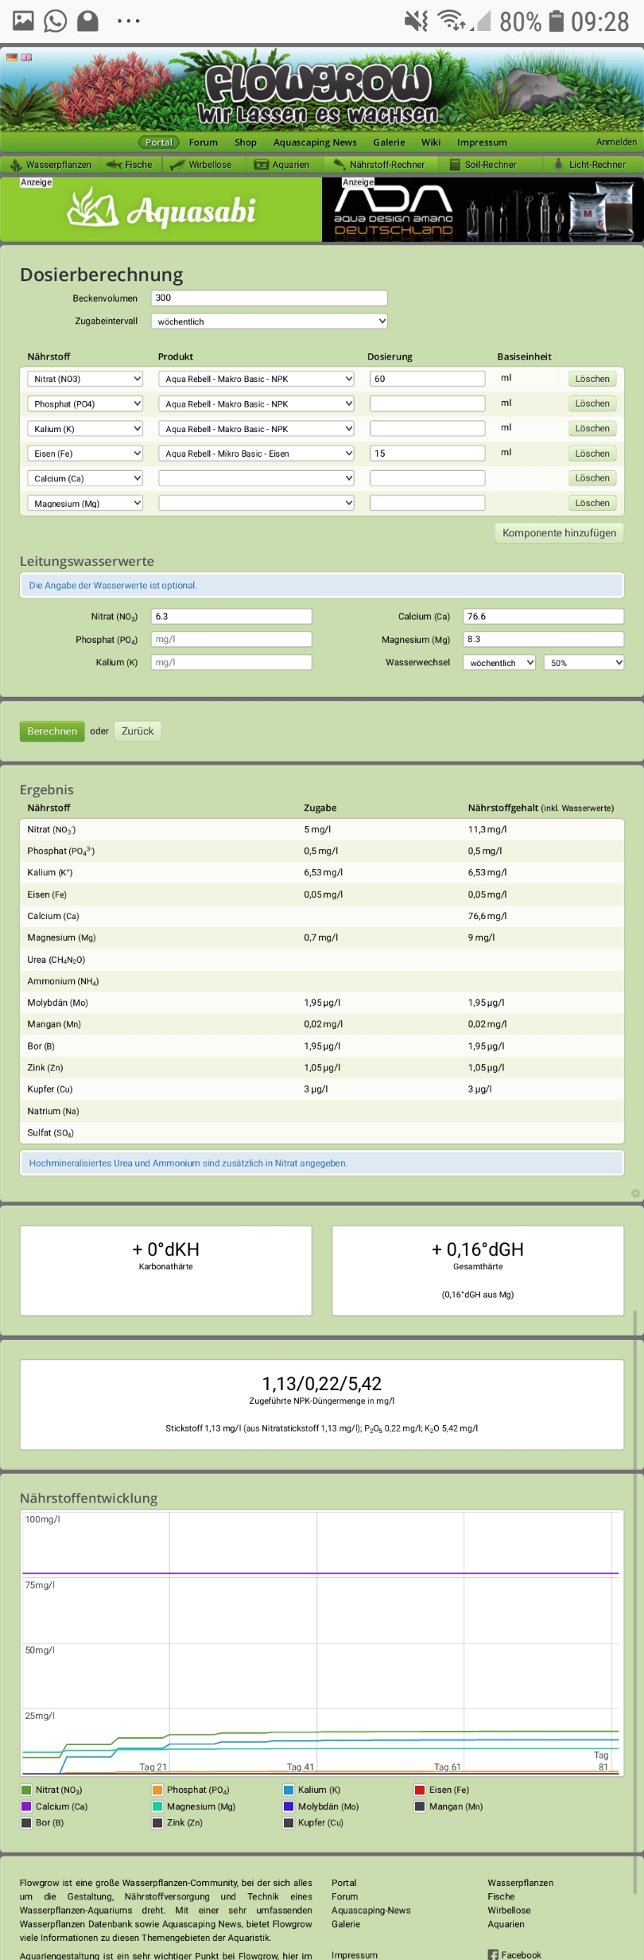The height and width of the screenshot is (1960, 644).
Task: Open the Galerie nav item
Action: pos(389,142)
